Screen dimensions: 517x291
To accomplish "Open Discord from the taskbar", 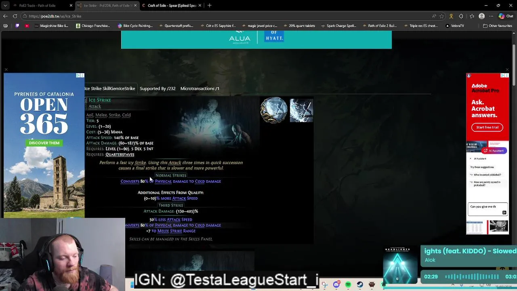I will click(x=336, y=285).
